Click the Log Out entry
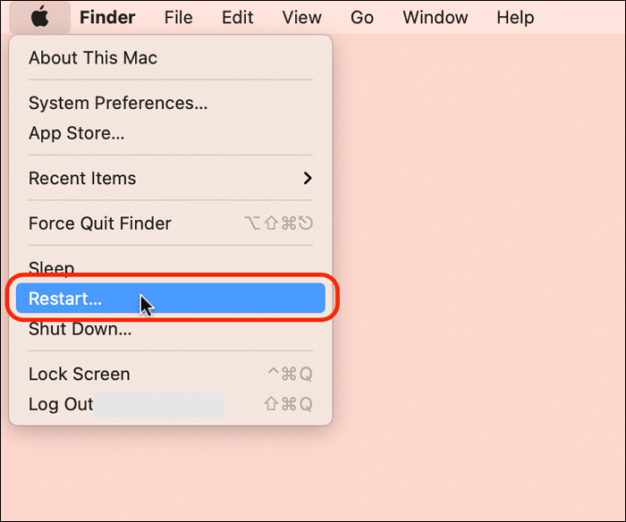626x522 pixels. (61, 404)
